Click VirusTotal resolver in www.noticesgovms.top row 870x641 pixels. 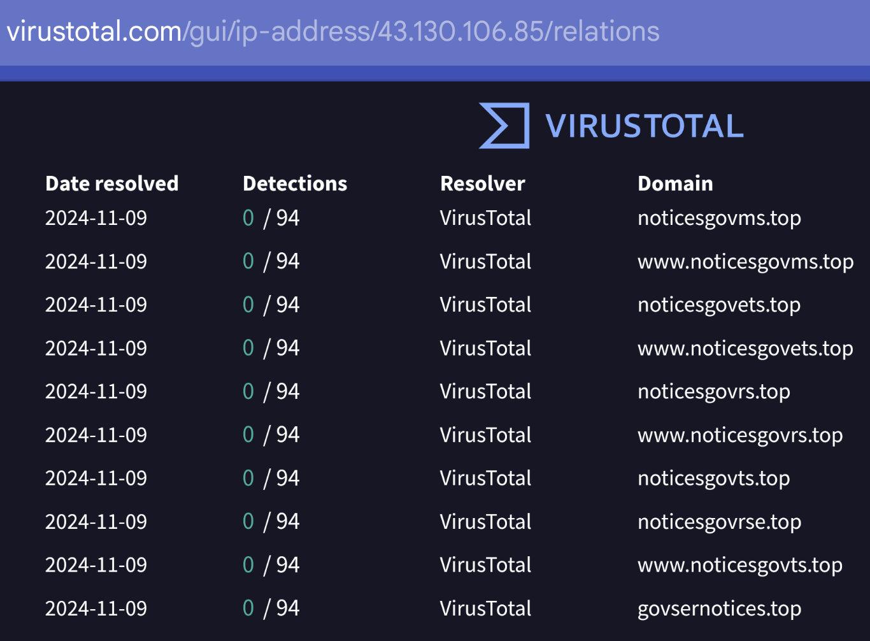pyautogui.click(x=486, y=261)
